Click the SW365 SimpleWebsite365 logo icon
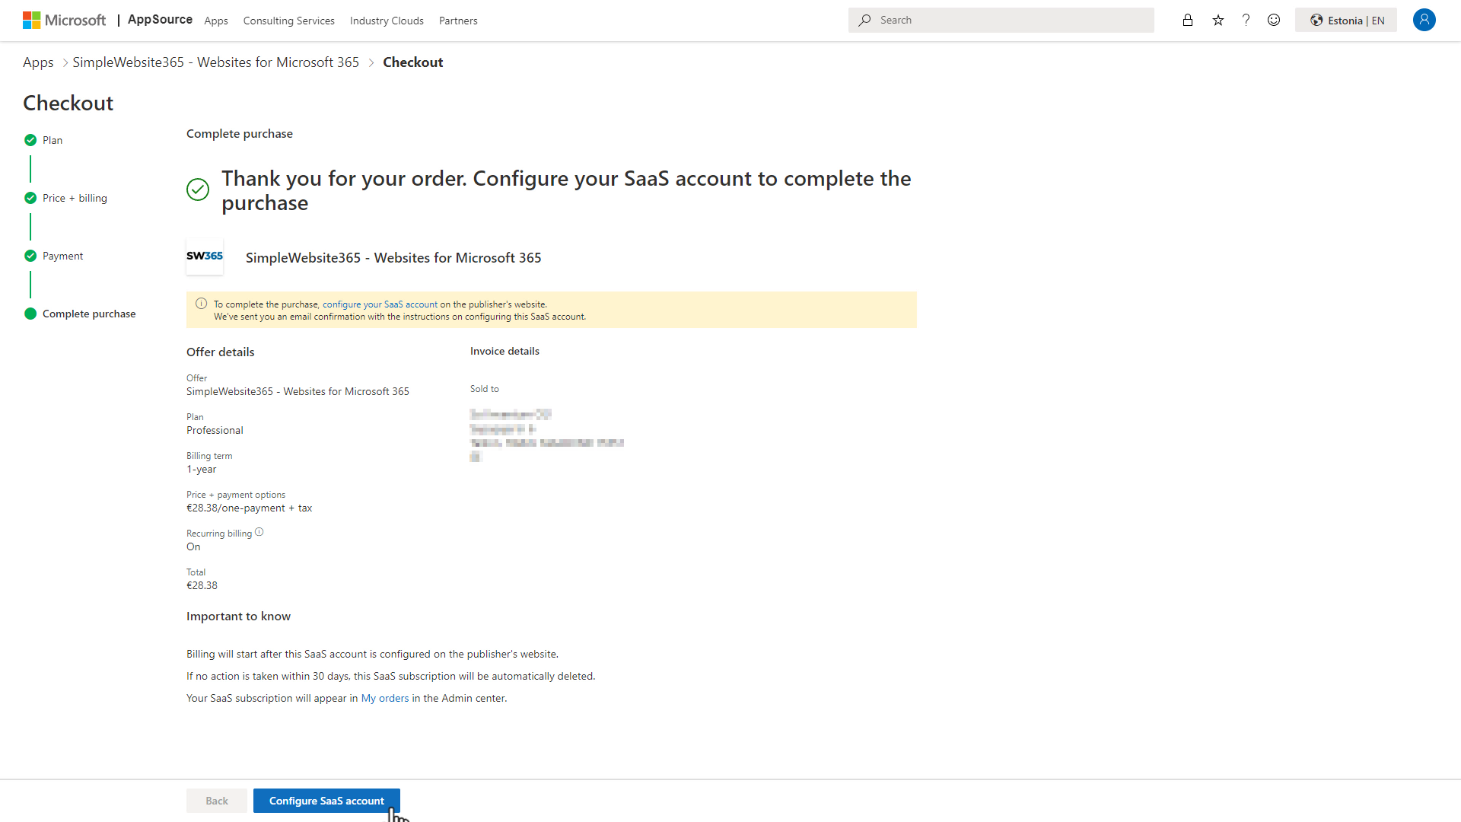The height and width of the screenshot is (822, 1461). tap(205, 257)
